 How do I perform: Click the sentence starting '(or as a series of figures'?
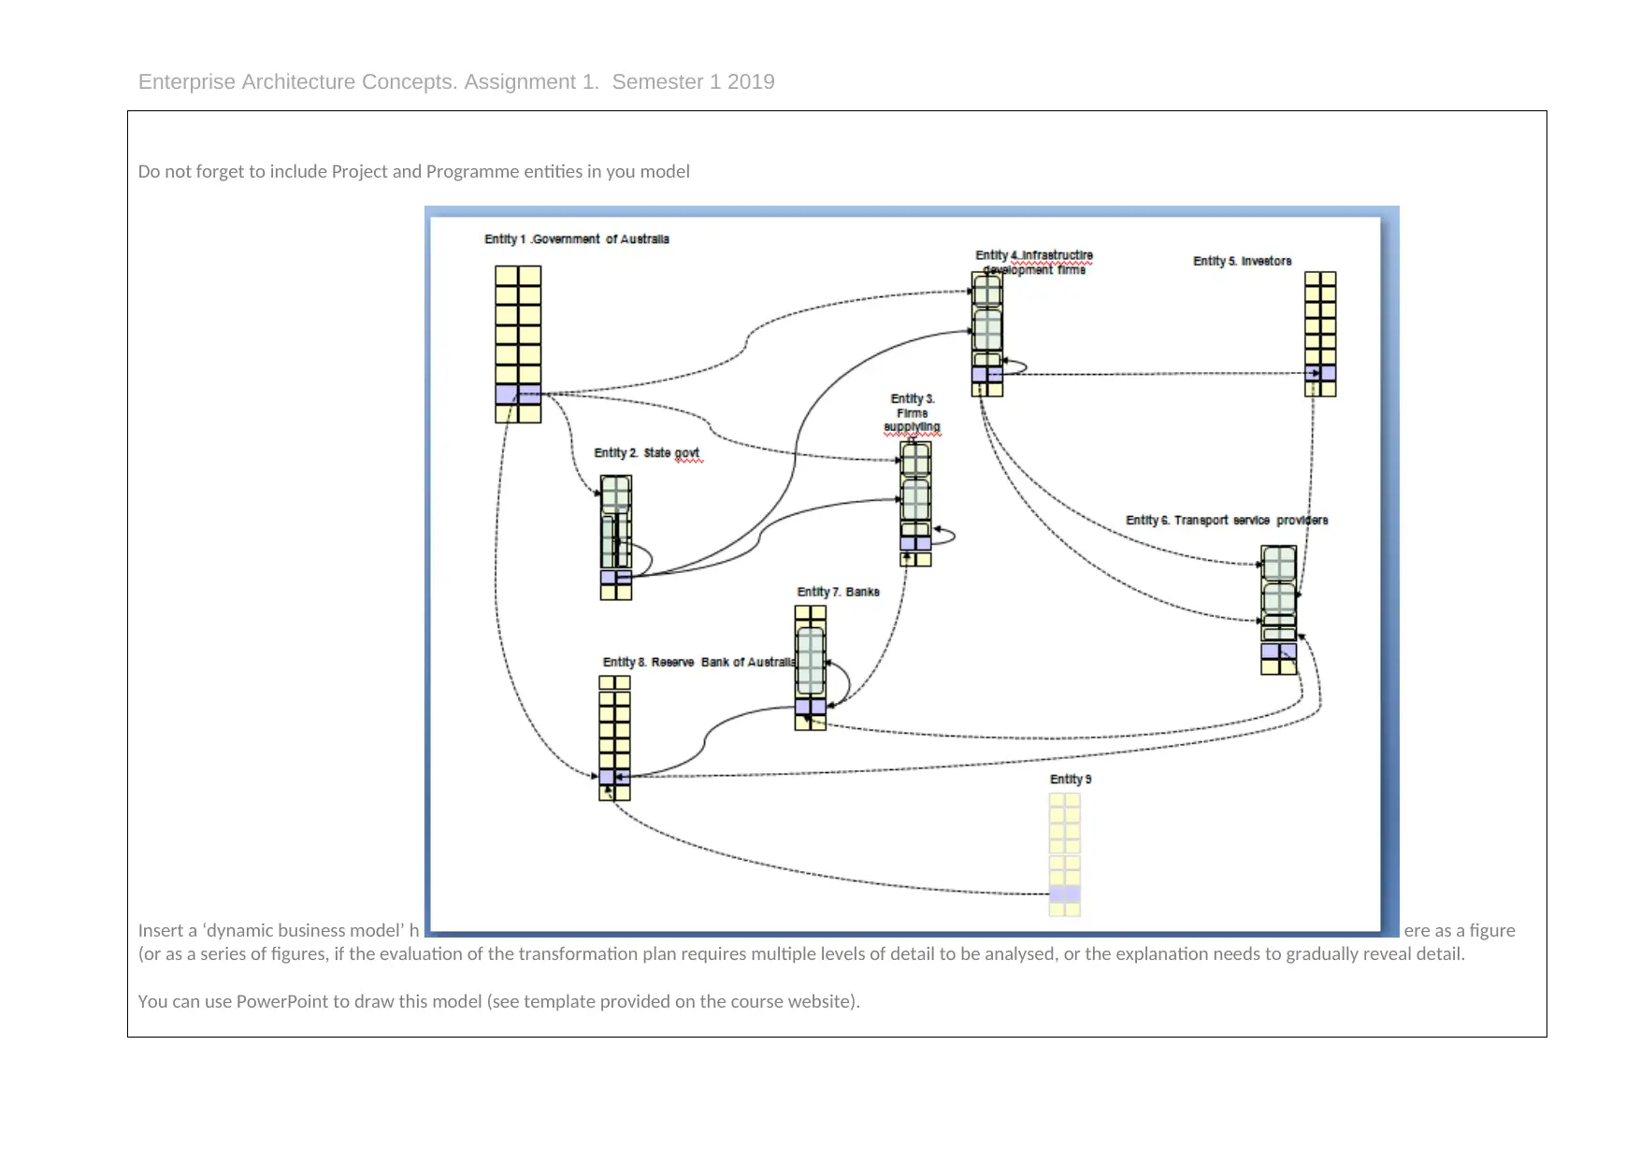tap(801, 954)
